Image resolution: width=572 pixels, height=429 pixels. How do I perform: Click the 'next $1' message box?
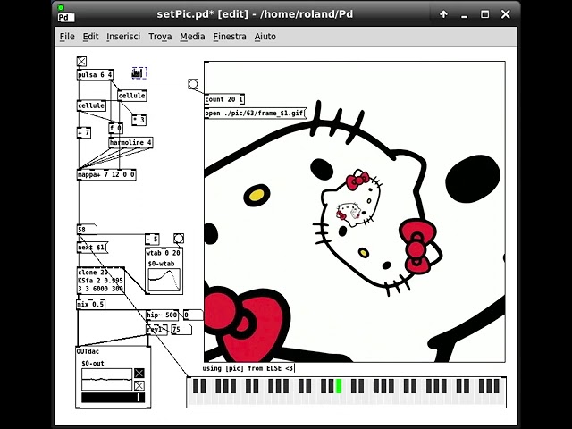[92, 248]
